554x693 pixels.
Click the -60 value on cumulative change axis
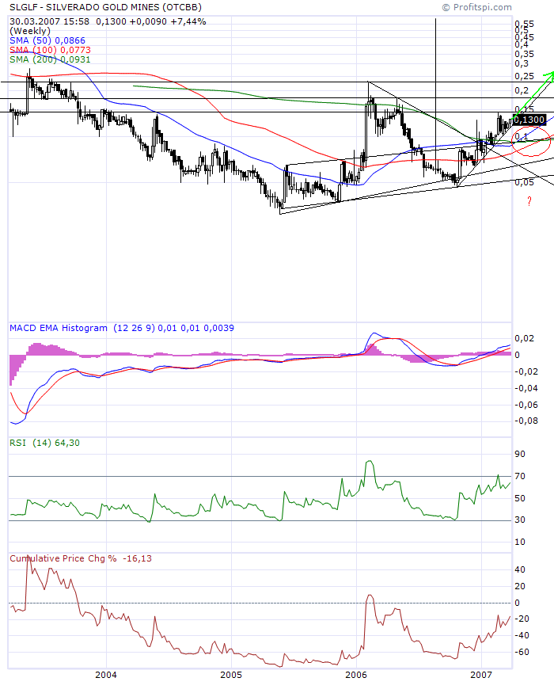pos(522,652)
